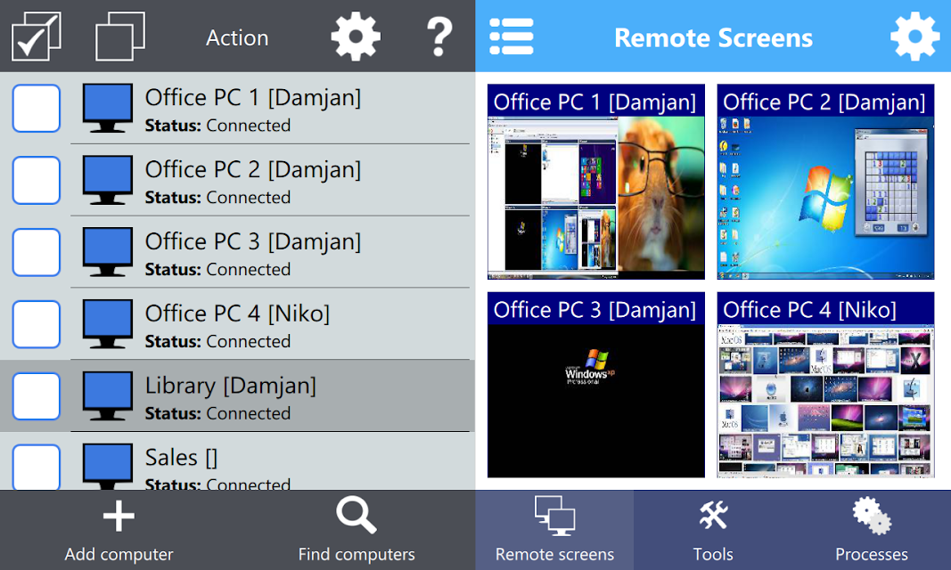This screenshot has width=951, height=570.
Task: View Office PC 4 [Niko] screen thumbnail
Action: [x=825, y=386]
